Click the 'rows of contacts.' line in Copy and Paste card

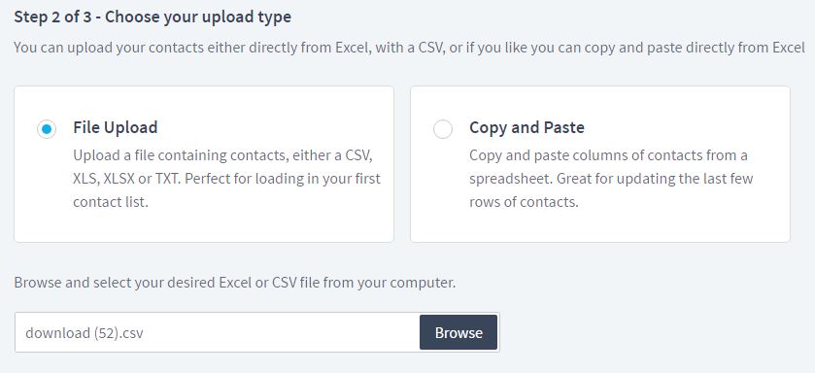tap(524, 202)
